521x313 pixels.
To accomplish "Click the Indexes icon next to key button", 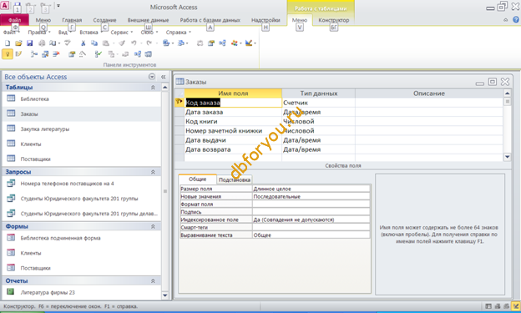I will tap(18, 54).
